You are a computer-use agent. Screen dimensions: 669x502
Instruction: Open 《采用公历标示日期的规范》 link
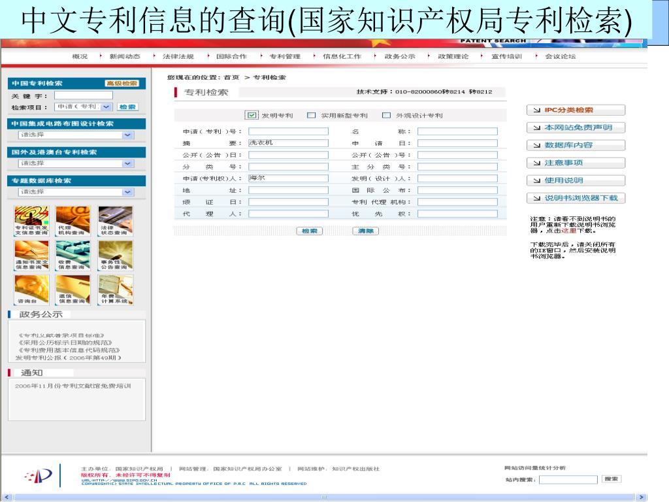coord(65,343)
